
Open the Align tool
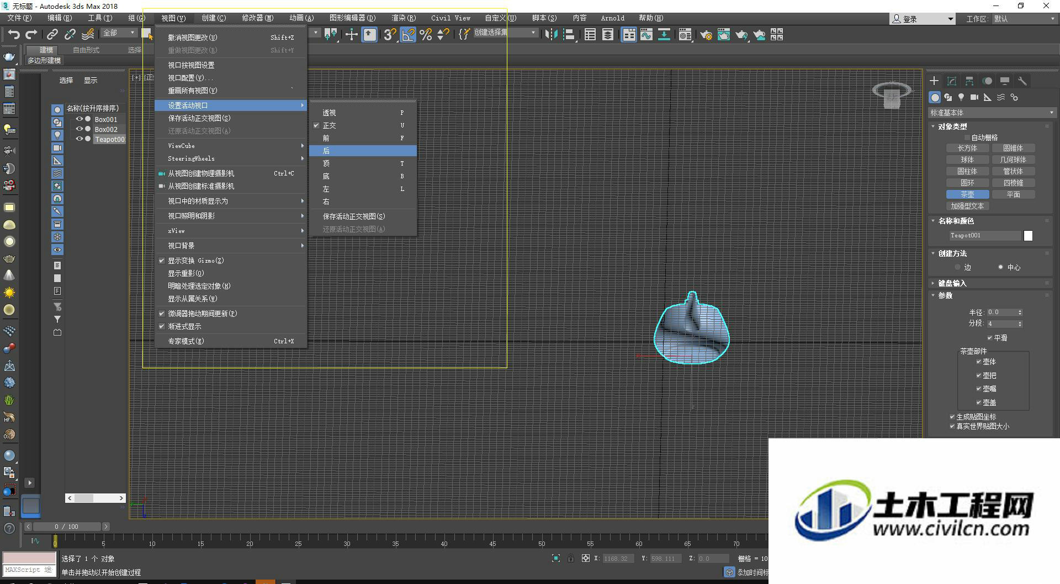[x=569, y=35]
